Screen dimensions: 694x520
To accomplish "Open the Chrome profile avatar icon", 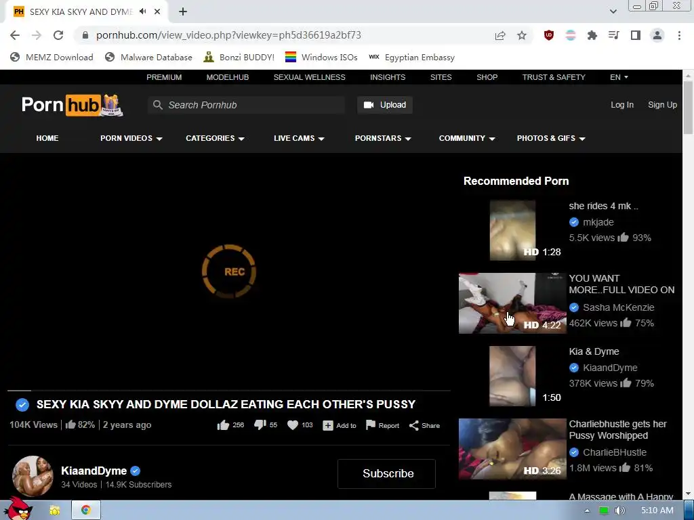I will pyautogui.click(x=657, y=35).
